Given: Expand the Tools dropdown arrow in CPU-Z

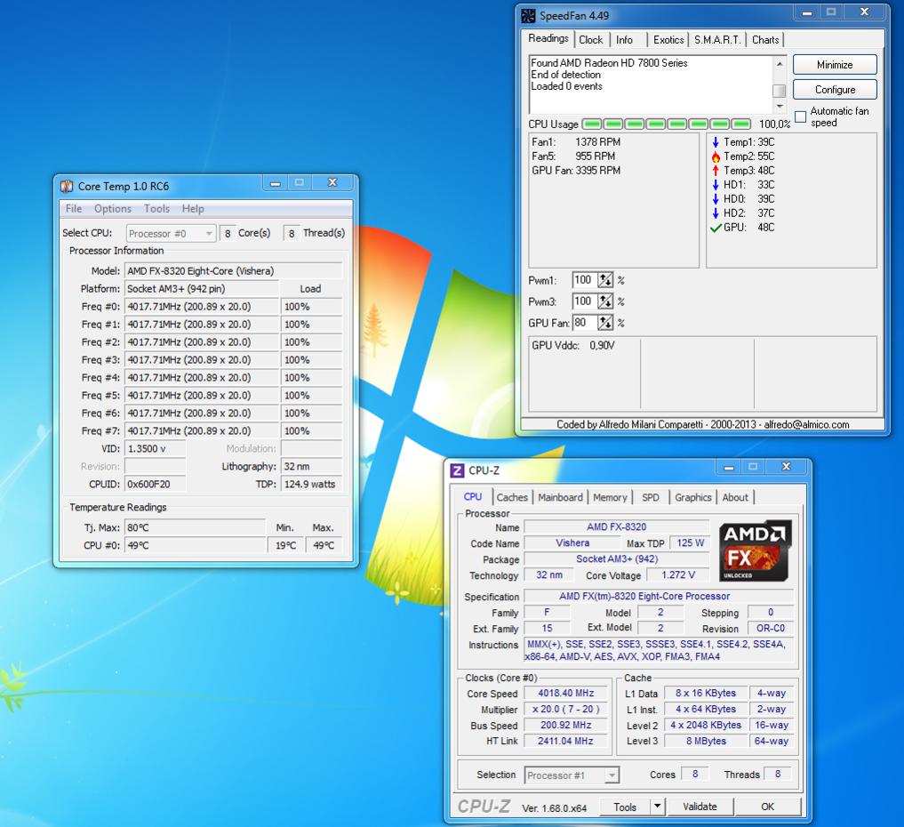Looking at the screenshot, I should coord(657,807).
